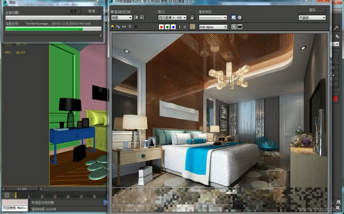Open render setup dialog icon
The height and width of the screenshot is (214, 344).
tap(234, 18)
